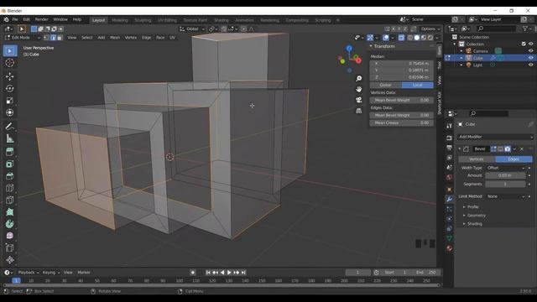Enable Solid viewport shading

coord(417,38)
